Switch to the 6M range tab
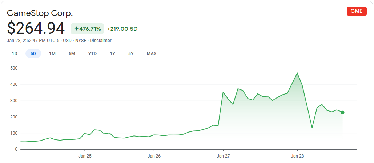Screen dimensions: 374x163 pos(72,54)
